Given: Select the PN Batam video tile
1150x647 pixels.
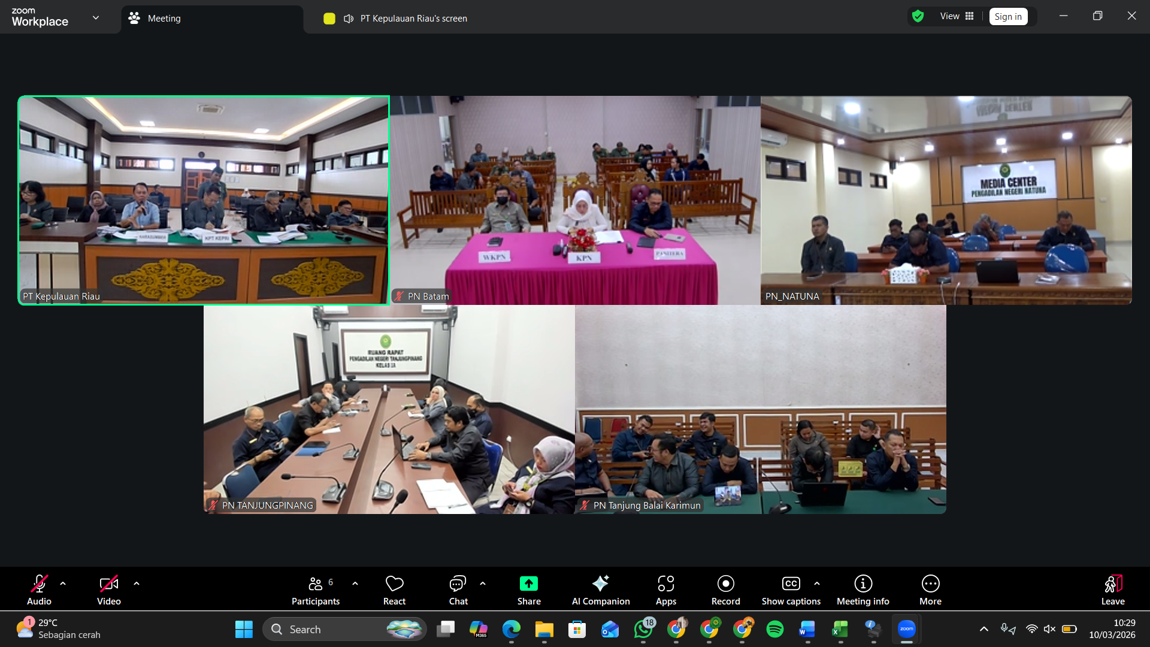Looking at the screenshot, I should click(x=575, y=200).
